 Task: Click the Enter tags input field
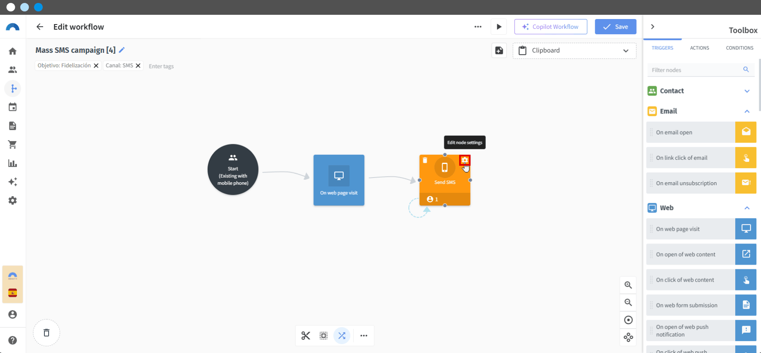[162, 66]
